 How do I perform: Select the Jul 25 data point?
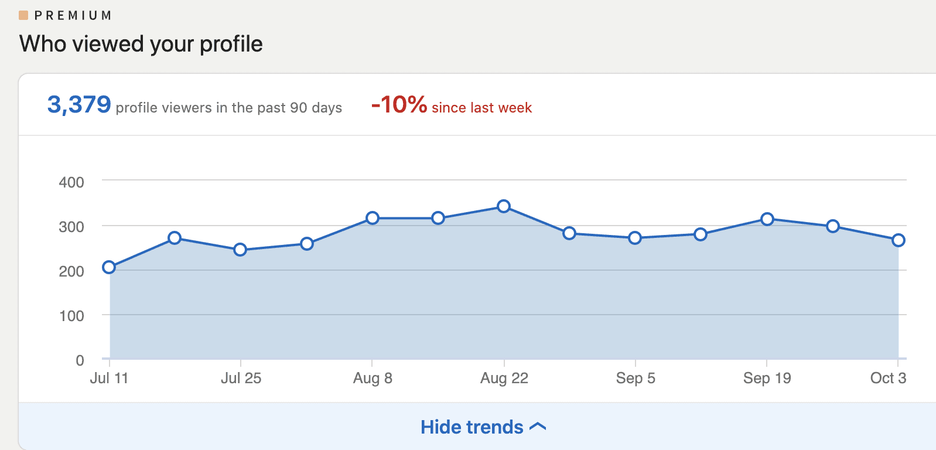coord(240,250)
